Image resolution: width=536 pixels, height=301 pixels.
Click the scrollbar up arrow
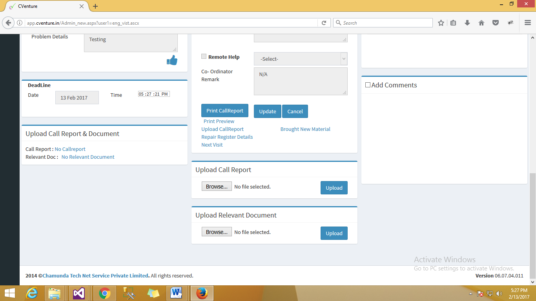[x=532, y=38]
